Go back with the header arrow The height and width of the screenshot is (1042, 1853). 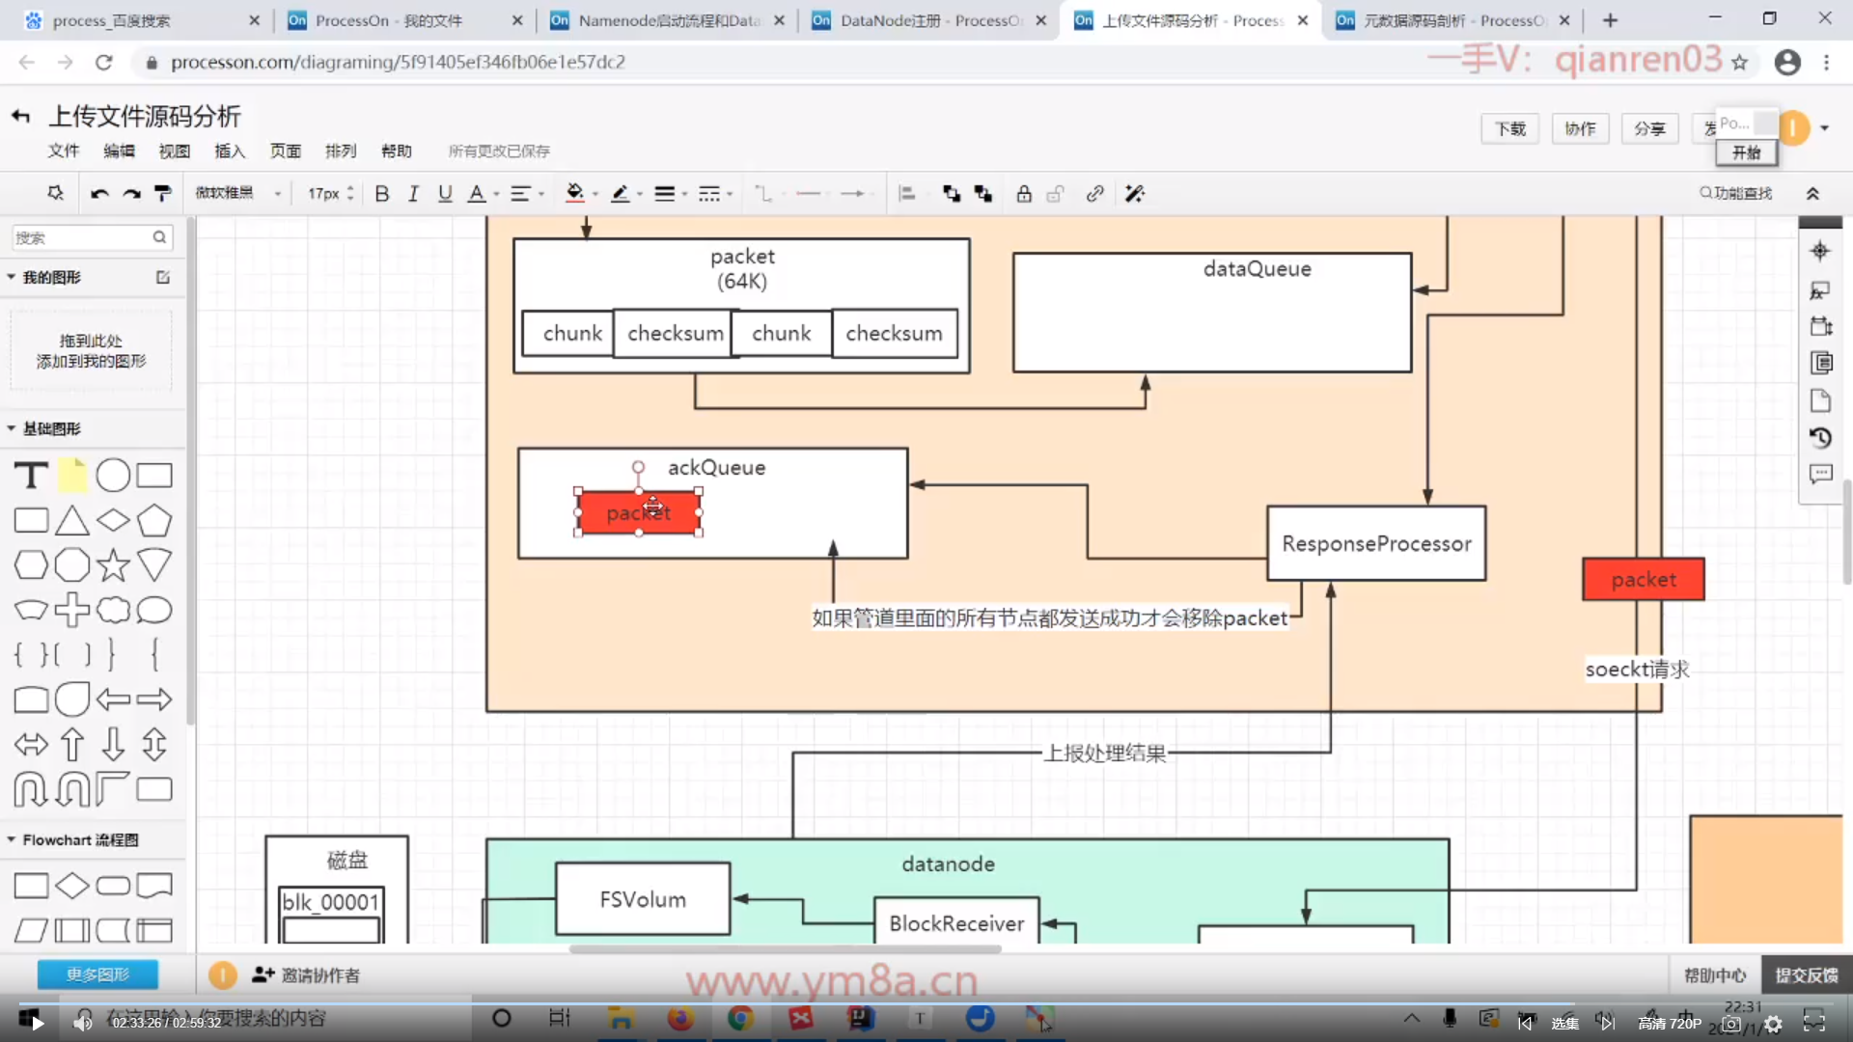(20, 117)
